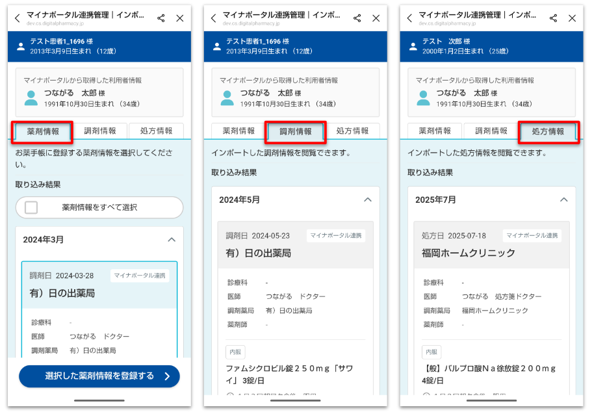Select the highlighted 薬剤情報 tab on the left screen

pyautogui.click(x=43, y=131)
